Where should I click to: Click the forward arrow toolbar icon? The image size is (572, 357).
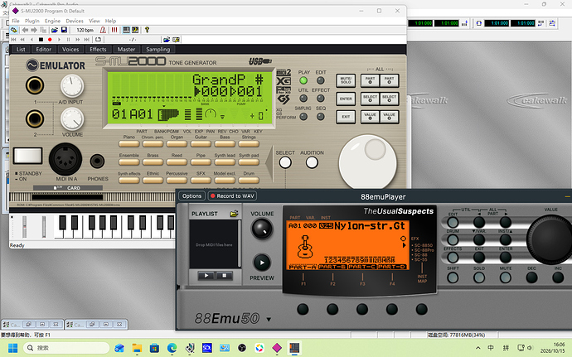coord(34,30)
